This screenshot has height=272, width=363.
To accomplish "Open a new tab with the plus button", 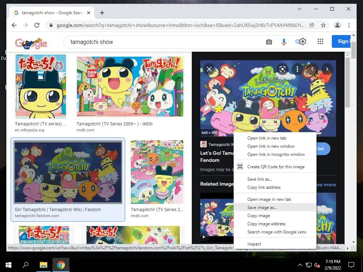I will point(102,13).
